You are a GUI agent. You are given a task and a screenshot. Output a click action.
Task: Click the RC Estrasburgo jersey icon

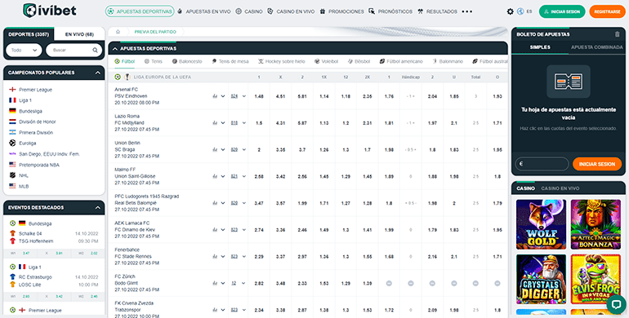pyautogui.click(x=12, y=277)
